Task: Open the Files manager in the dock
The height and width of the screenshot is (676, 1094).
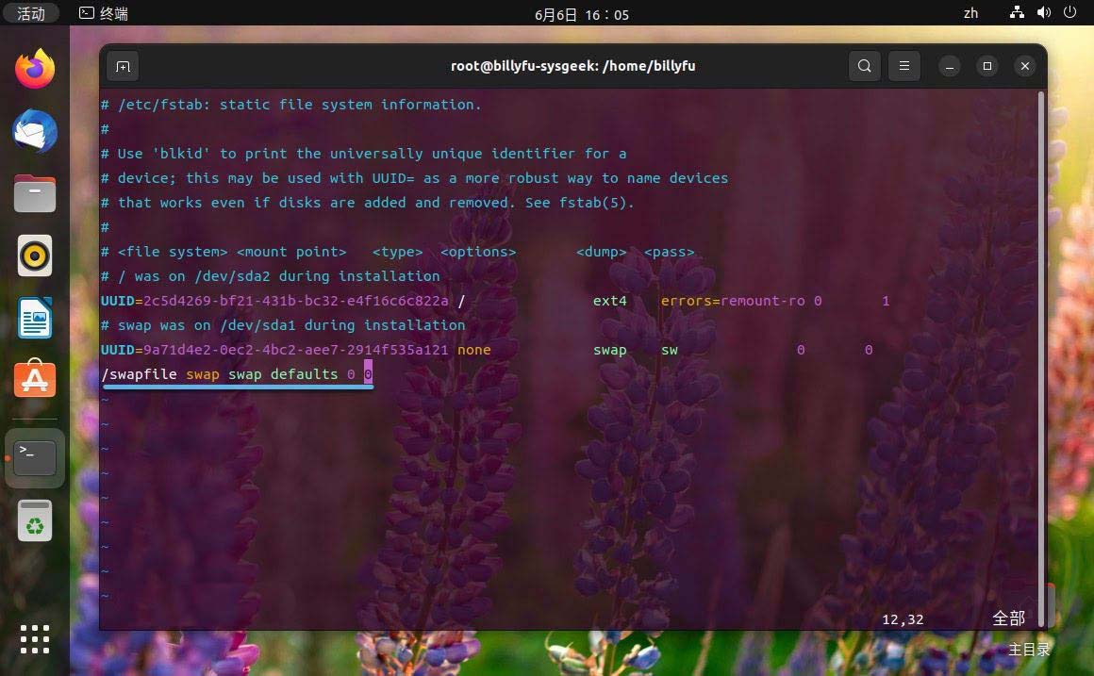Action: 34,193
